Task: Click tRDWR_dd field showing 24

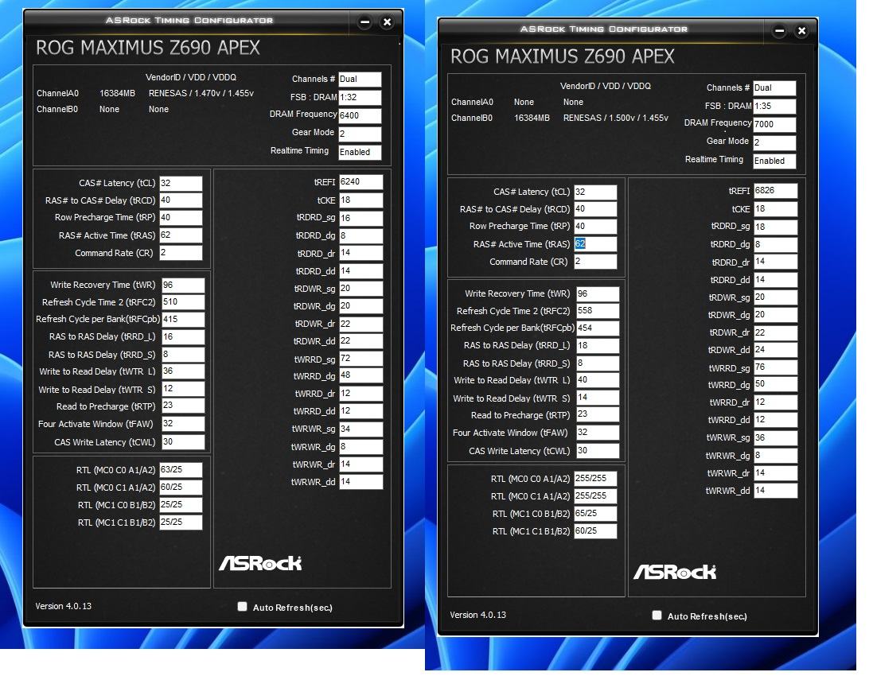Action: [x=776, y=350]
